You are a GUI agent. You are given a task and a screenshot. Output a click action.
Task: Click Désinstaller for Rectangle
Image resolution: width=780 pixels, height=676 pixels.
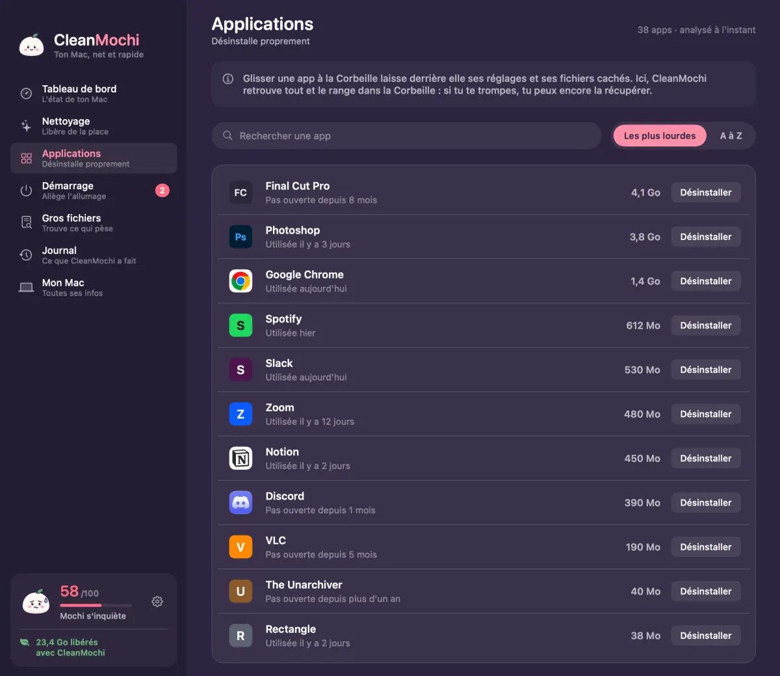(706, 635)
